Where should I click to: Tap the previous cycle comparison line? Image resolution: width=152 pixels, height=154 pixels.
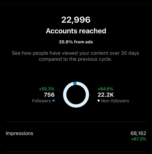pos(75,59)
